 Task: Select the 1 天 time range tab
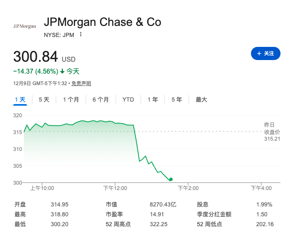[20, 100]
